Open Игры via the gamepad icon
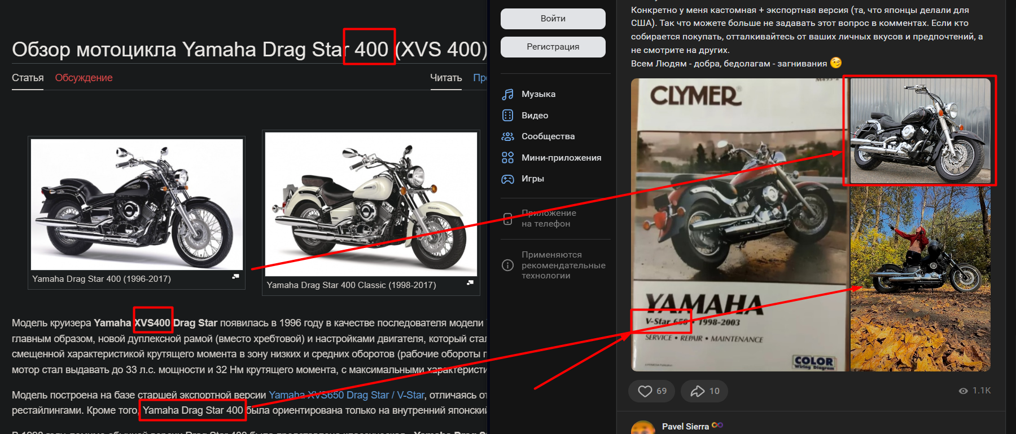 pyautogui.click(x=508, y=179)
